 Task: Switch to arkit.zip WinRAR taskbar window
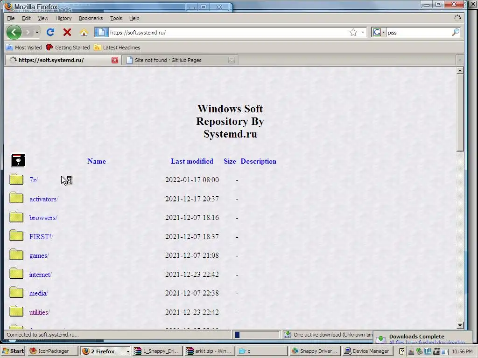[x=211, y=351]
